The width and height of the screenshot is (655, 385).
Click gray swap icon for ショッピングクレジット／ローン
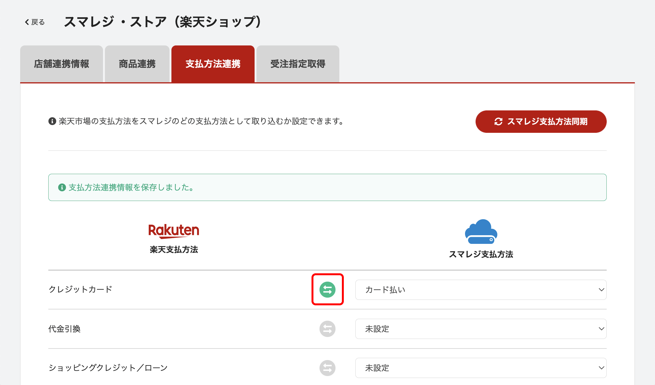click(327, 368)
